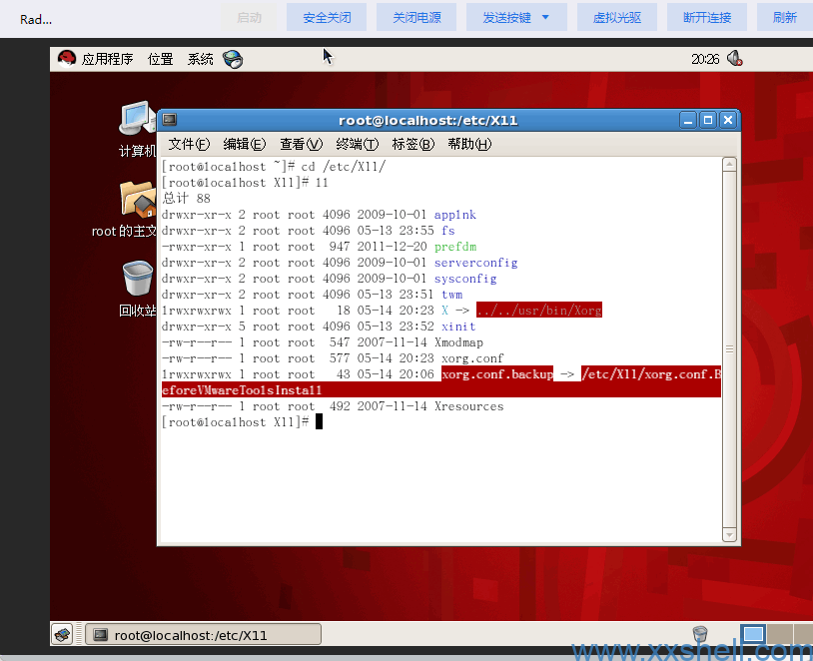The image size is (813, 661).
Task: Expand the 发送按键 dropdown arrow
Action: click(545, 17)
